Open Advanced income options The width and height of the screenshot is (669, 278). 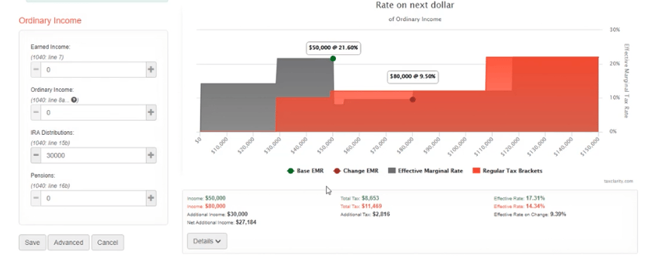tap(69, 242)
